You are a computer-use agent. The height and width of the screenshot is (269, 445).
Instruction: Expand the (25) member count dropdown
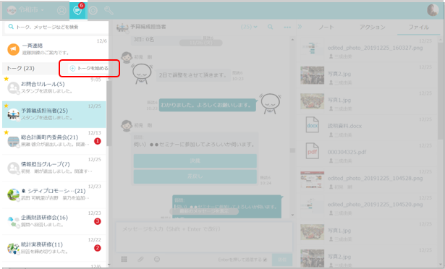tap(249, 27)
